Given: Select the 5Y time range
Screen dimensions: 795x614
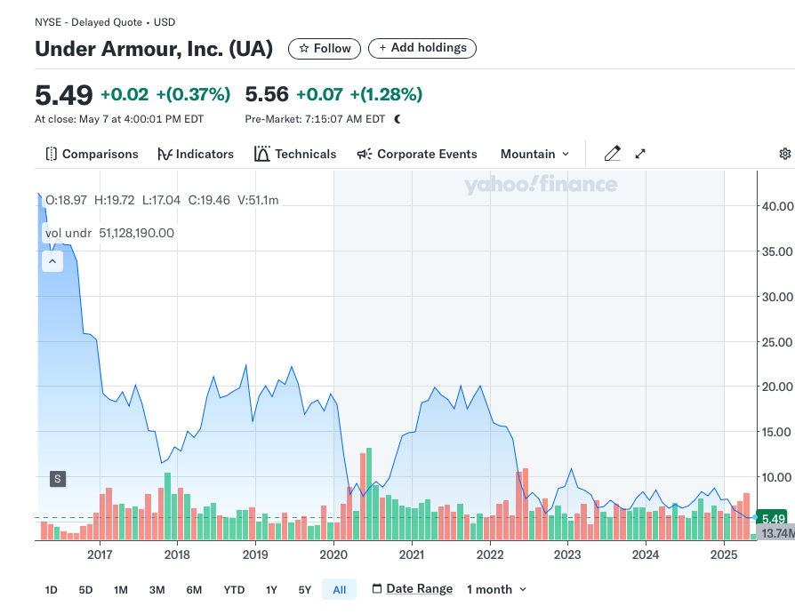Looking at the screenshot, I should [305, 590].
